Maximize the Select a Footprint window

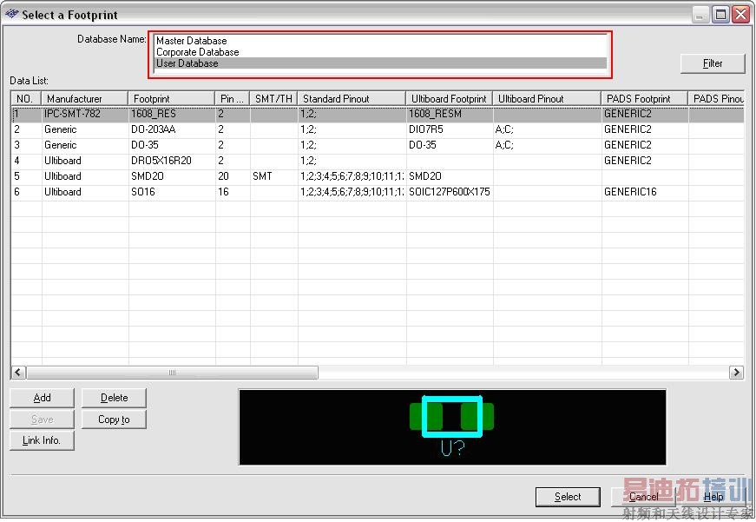coord(720,15)
